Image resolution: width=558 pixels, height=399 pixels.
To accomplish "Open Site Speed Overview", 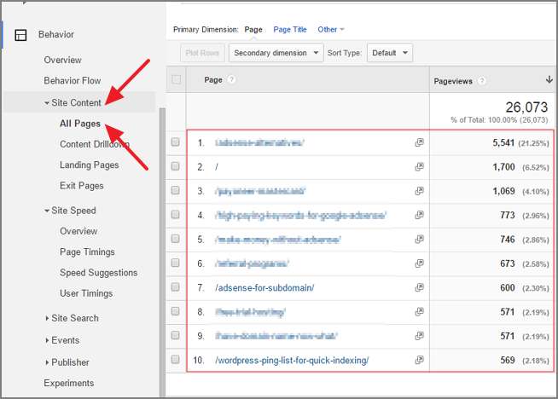I will [78, 231].
